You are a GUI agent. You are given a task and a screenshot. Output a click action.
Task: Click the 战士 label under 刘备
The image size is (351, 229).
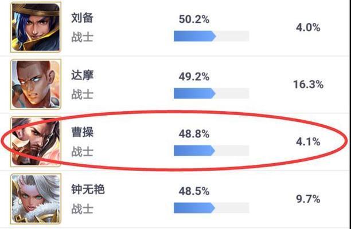pyautogui.click(x=82, y=37)
